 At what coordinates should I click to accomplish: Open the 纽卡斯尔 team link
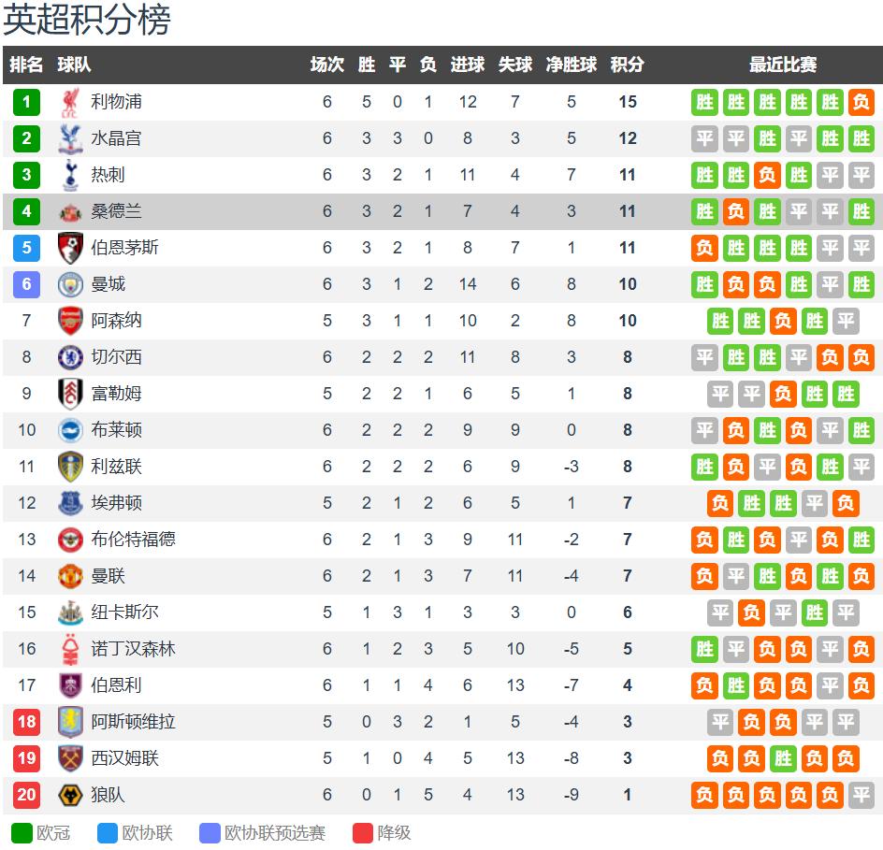124,612
